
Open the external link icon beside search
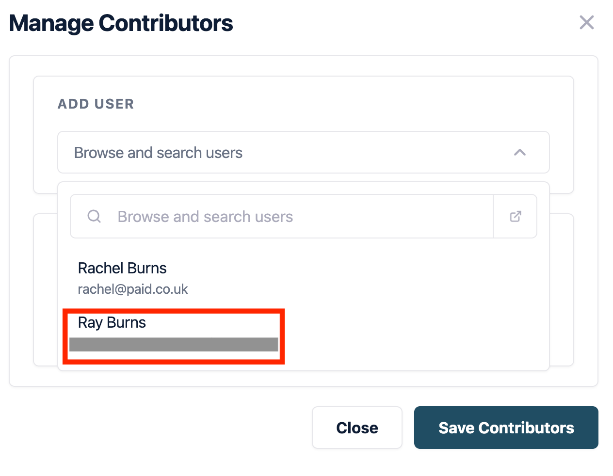pyautogui.click(x=515, y=216)
